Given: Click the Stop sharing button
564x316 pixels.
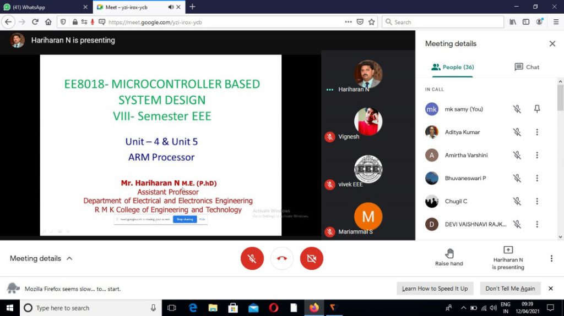Looking at the screenshot, I should (x=184, y=219).
